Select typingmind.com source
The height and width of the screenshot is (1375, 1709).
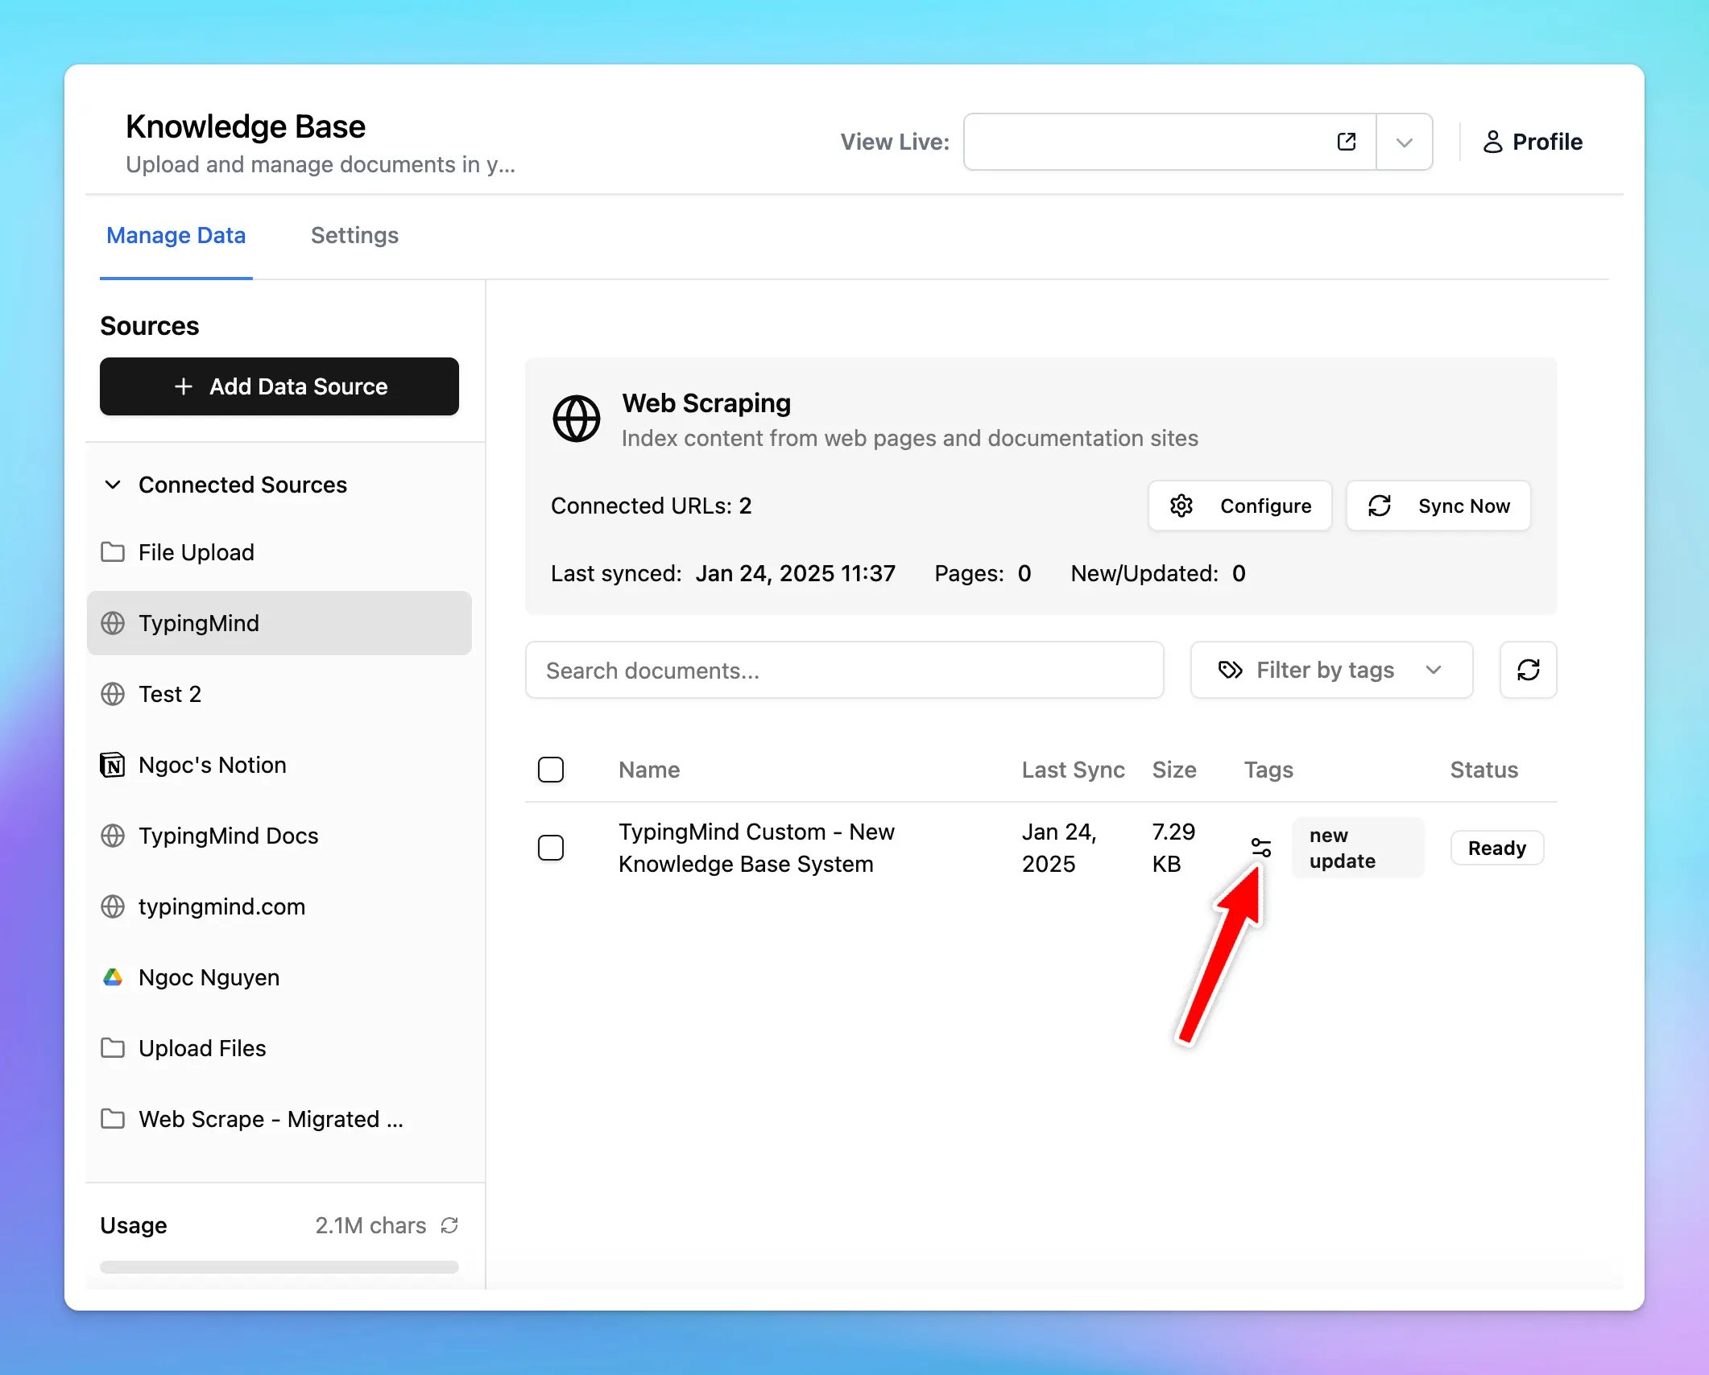279,906
